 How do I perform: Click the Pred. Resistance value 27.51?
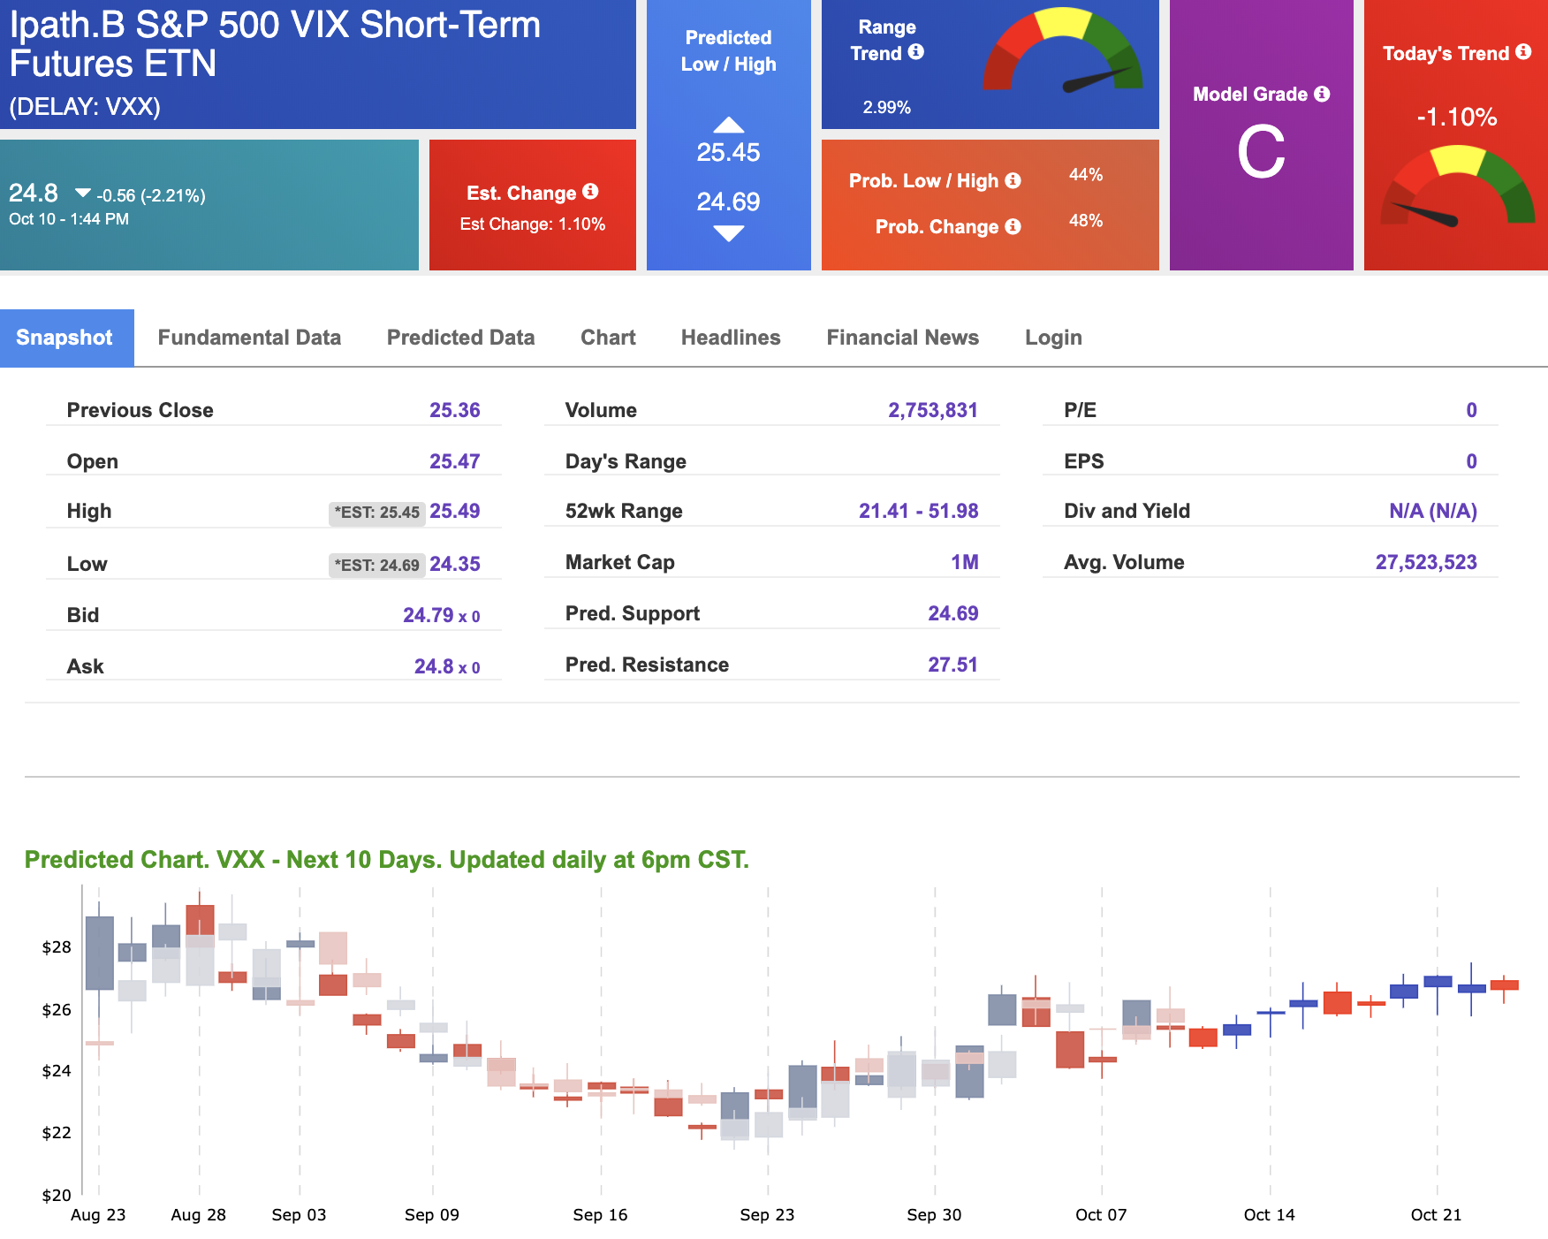pos(952,665)
